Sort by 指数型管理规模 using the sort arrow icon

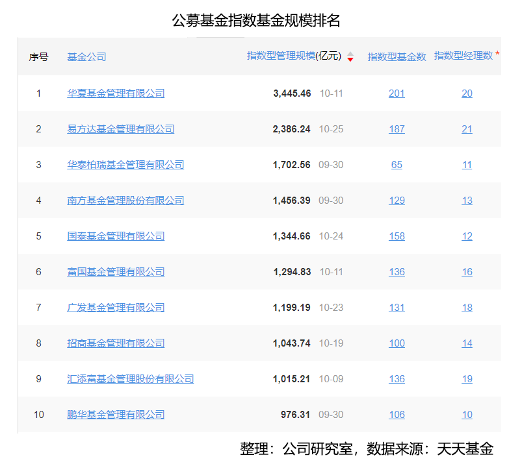350,56
